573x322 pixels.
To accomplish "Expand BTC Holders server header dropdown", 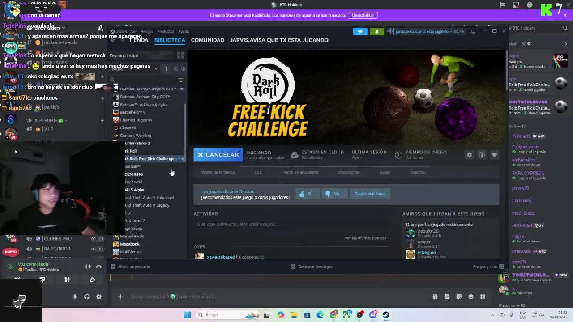I will [x=64, y=28].
